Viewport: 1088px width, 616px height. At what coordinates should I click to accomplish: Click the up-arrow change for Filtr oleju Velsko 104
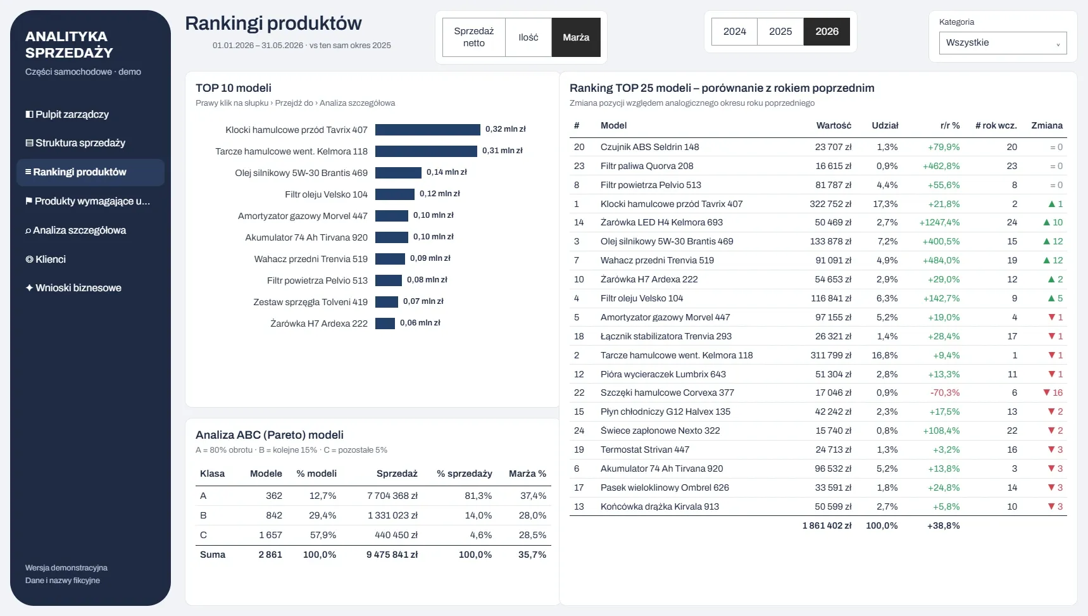1055,298
